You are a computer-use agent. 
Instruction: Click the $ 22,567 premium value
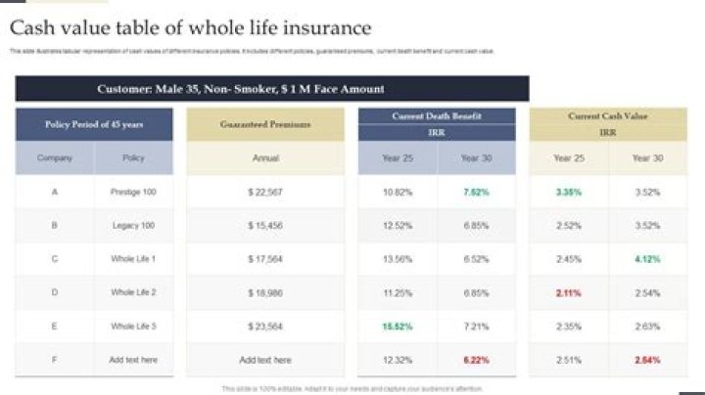[x=265, y=192]
